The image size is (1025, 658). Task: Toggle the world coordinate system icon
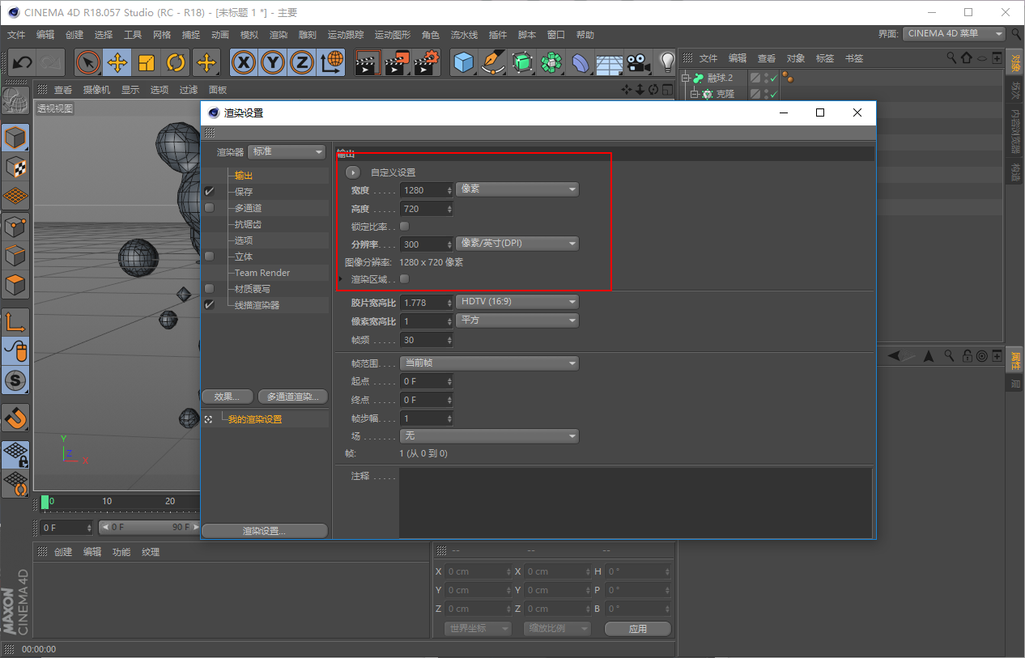tap(331, 62)
